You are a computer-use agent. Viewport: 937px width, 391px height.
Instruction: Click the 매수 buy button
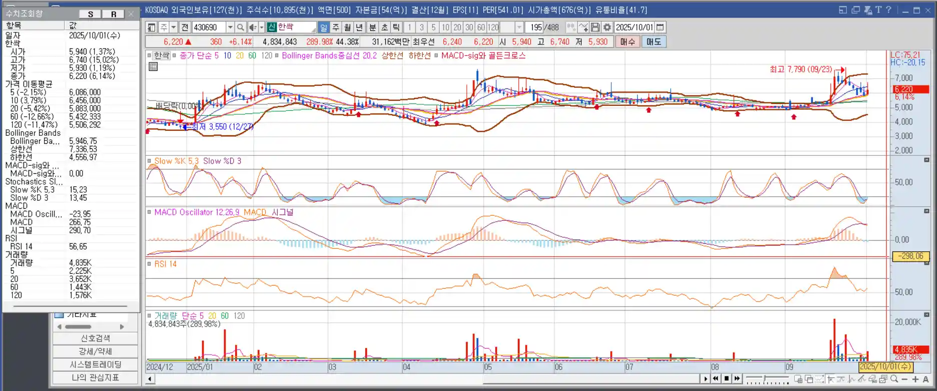point(628,42)
